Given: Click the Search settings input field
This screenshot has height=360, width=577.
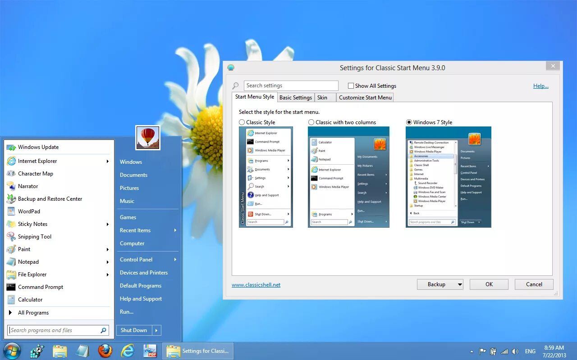Looking at the screenshot, I should pyautogui.click(x=291, y=85).
